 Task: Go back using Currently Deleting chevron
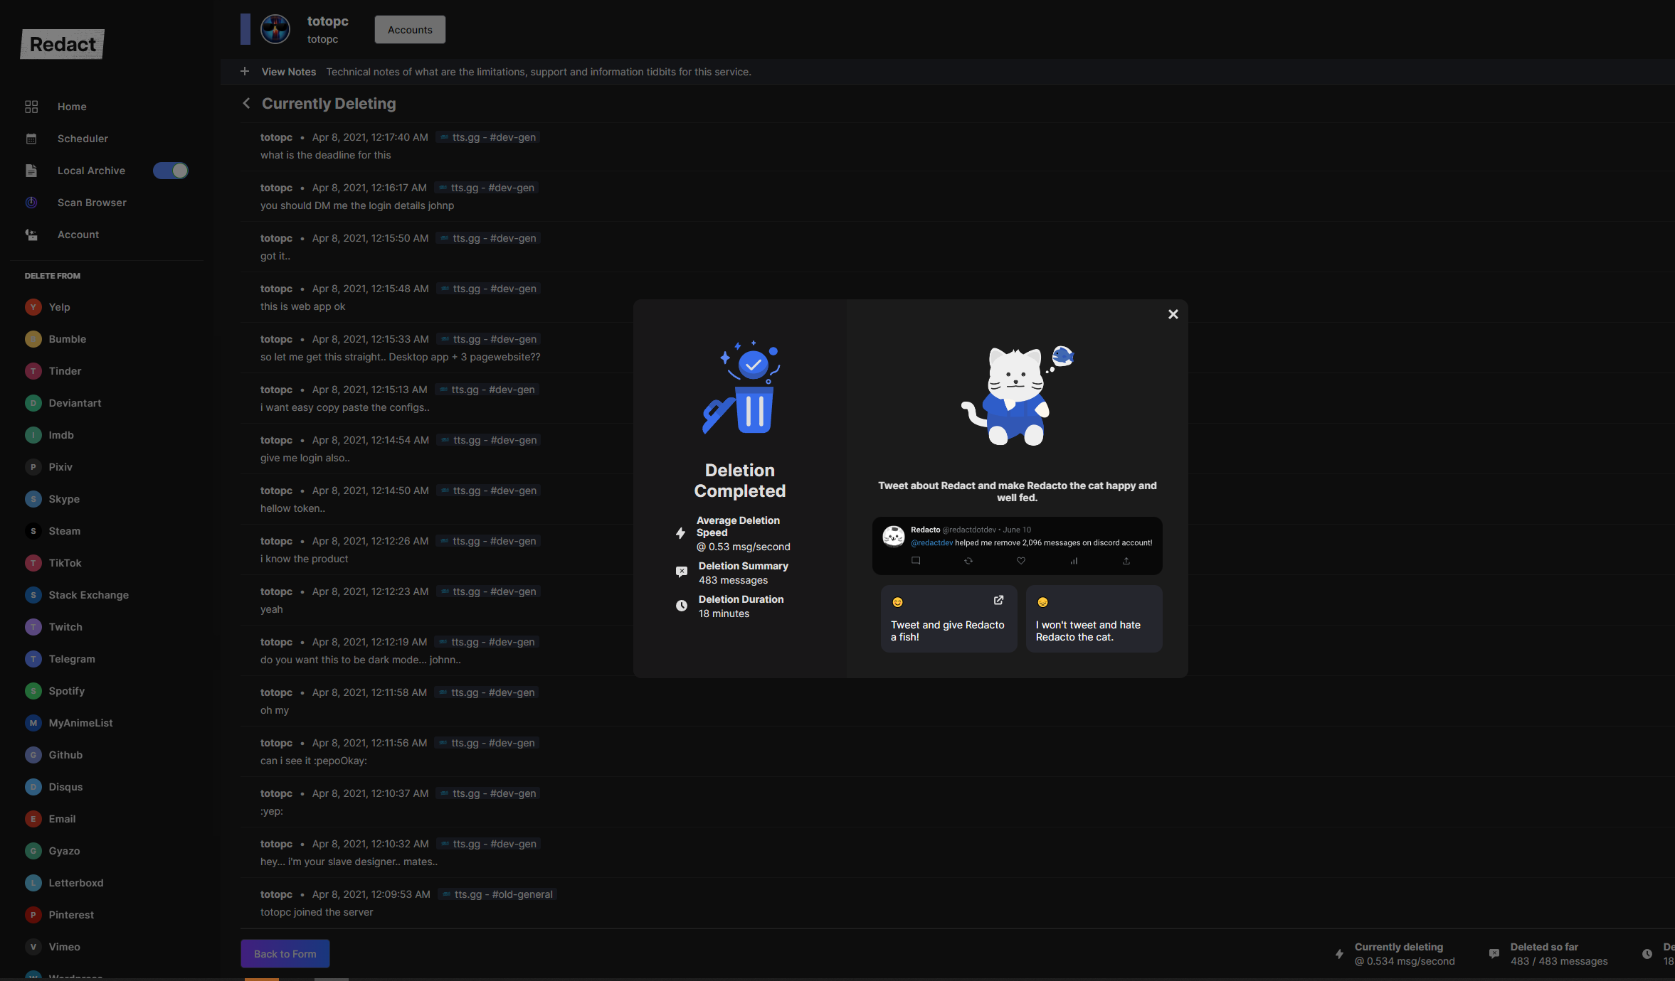[x=246, y=104]
